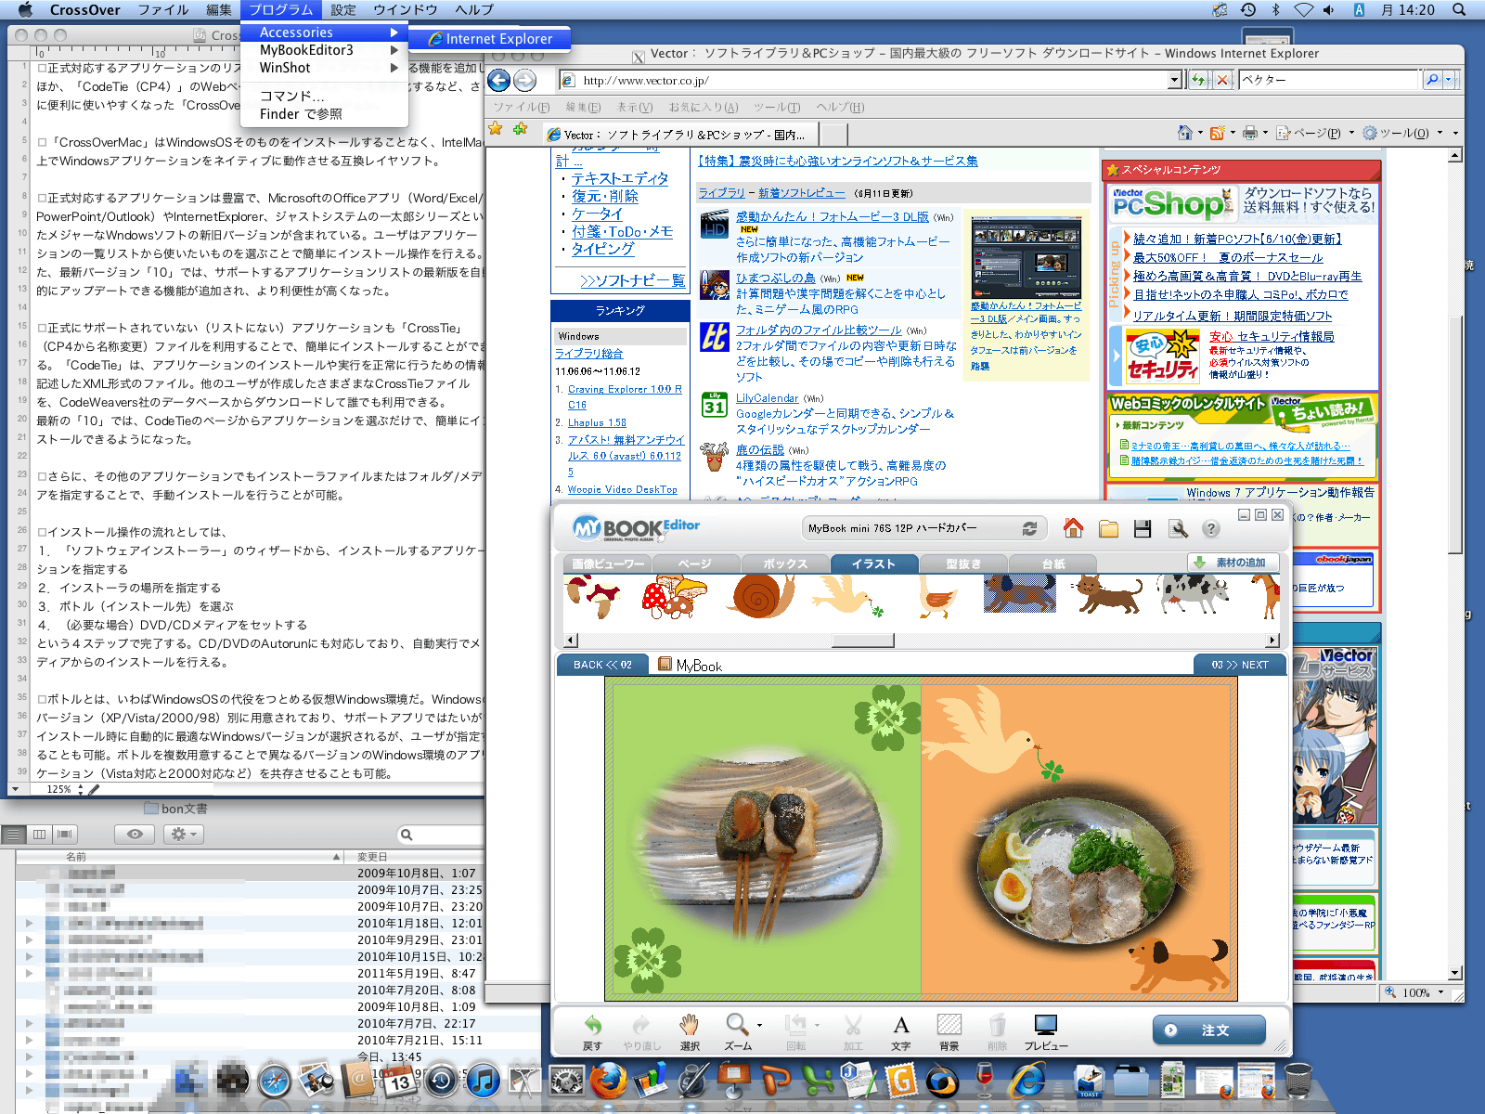
Task: Click the やり直し redo tool
Action: (641, 1031)
